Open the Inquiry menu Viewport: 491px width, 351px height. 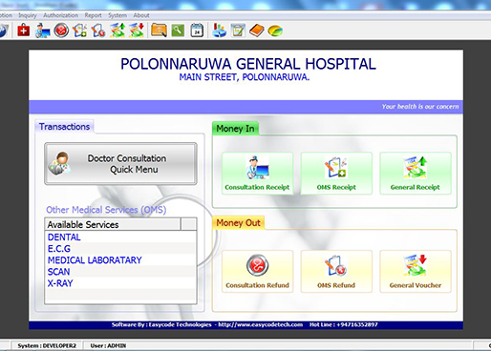[28, 15]
